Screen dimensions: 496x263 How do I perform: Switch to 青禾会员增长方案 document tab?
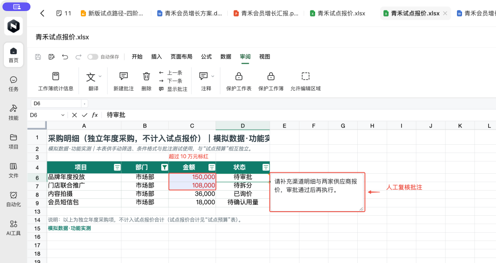pos(190,13)
